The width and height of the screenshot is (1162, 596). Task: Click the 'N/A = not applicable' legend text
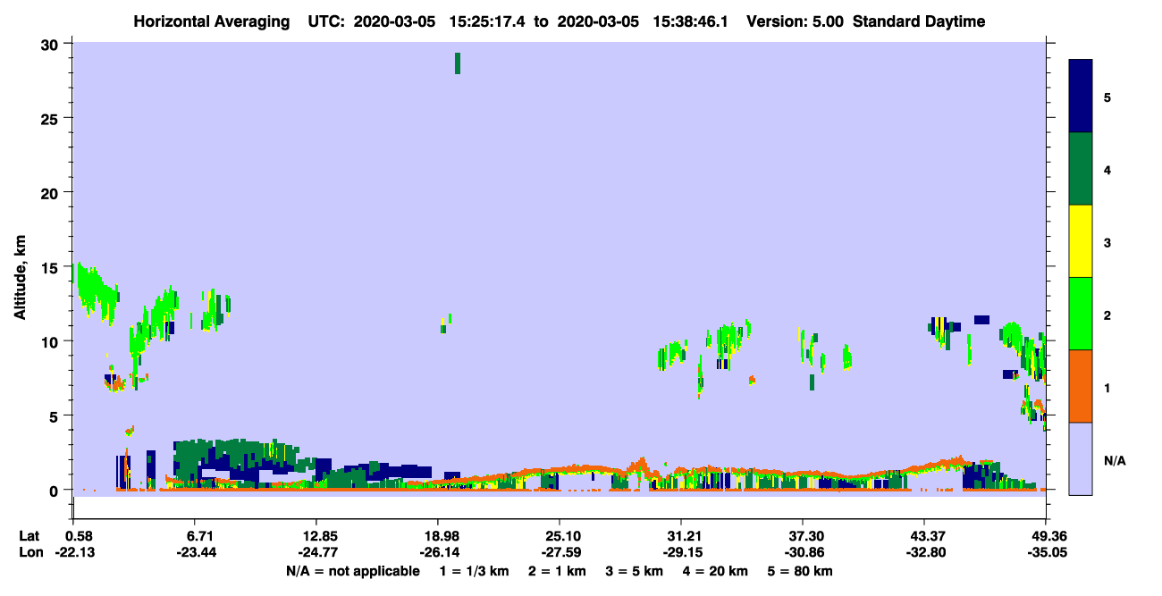click(352, 571)
